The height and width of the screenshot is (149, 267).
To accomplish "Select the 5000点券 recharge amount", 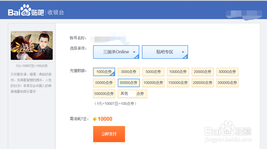I will (x=153, y=72).
